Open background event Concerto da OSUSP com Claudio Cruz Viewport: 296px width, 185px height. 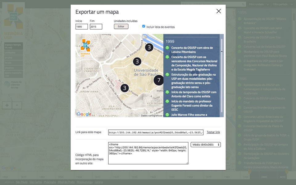point(264,100)
